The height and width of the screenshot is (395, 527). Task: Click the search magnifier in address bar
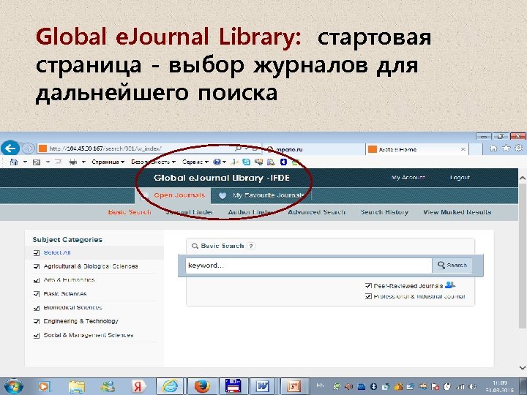coord(238,148)
